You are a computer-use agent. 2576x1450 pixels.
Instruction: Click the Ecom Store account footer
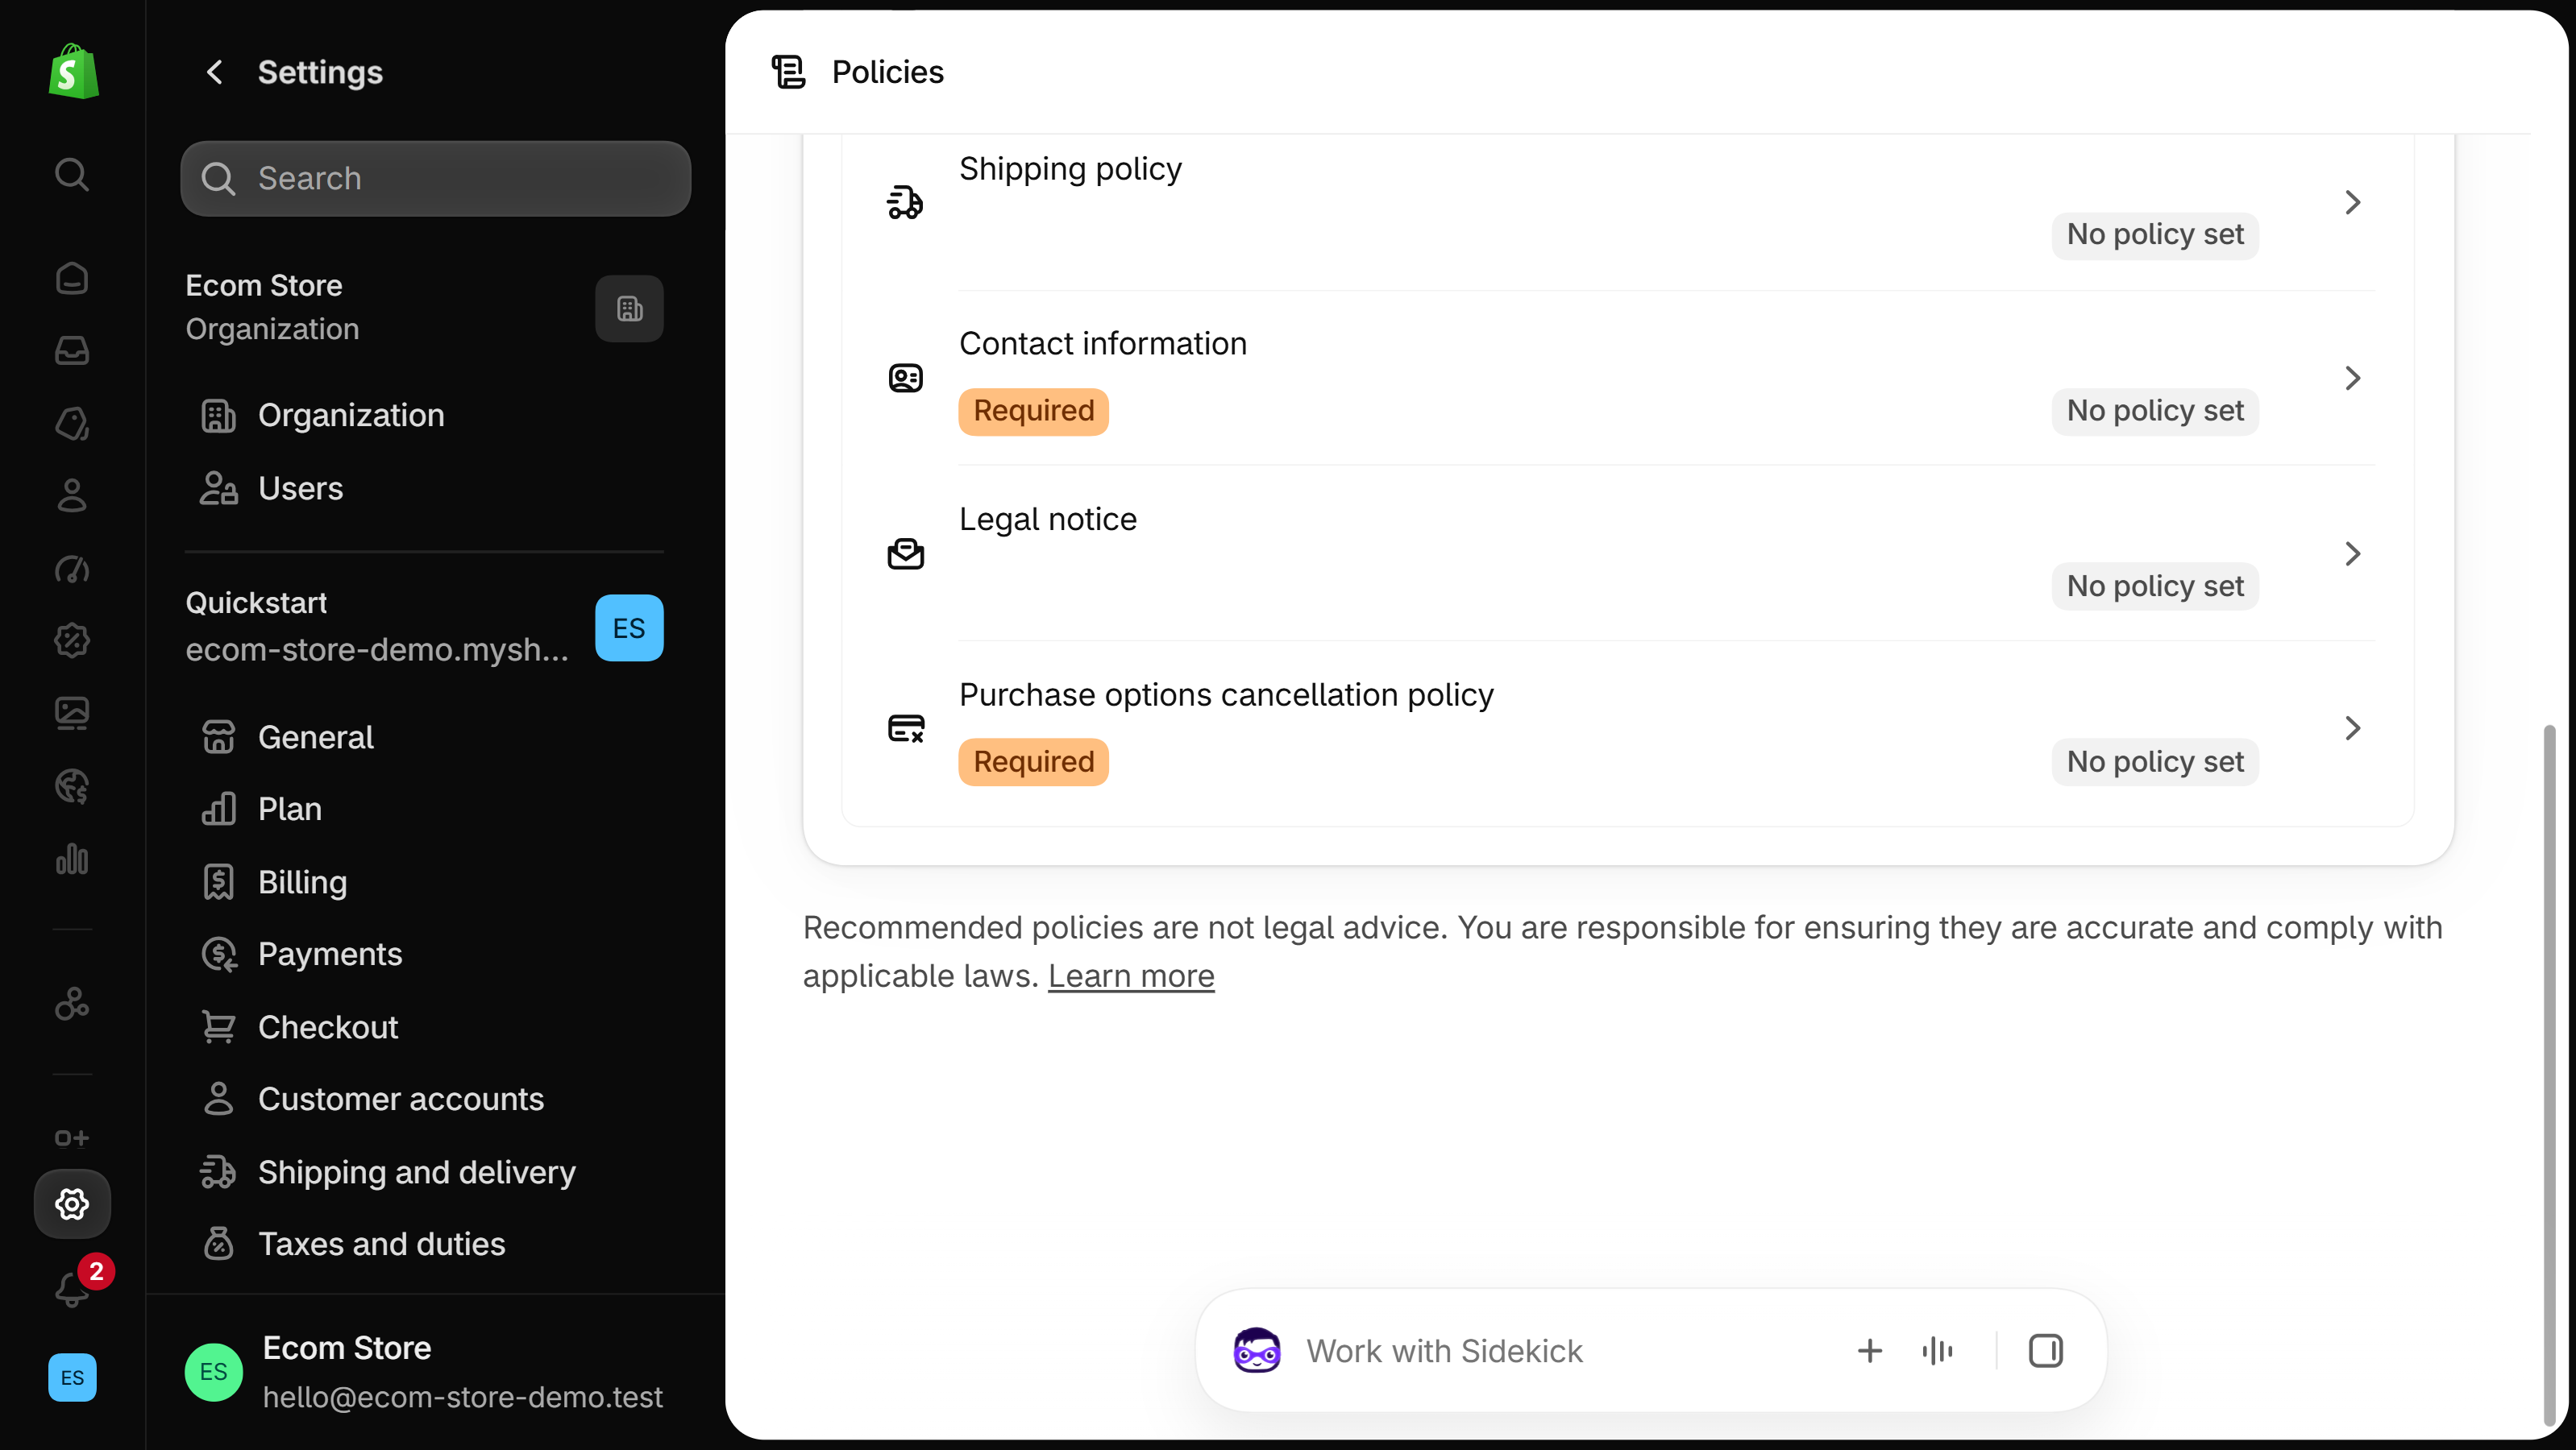[436, 1372]
